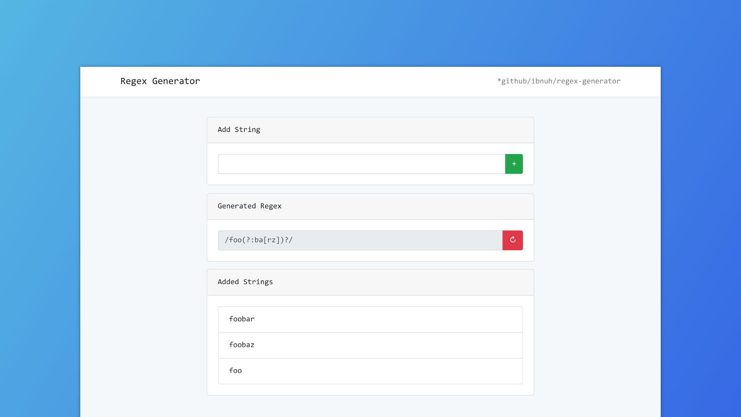Viewport: 741px width, 417px height.
Task: Select the regenerate icon in the Generated Regex row
Action: pyautogui.click(x=513, y=240)
